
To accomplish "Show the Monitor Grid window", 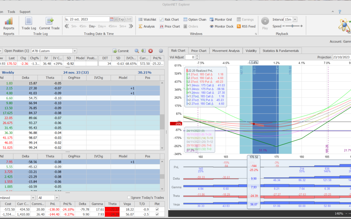I will coord(221,19).
